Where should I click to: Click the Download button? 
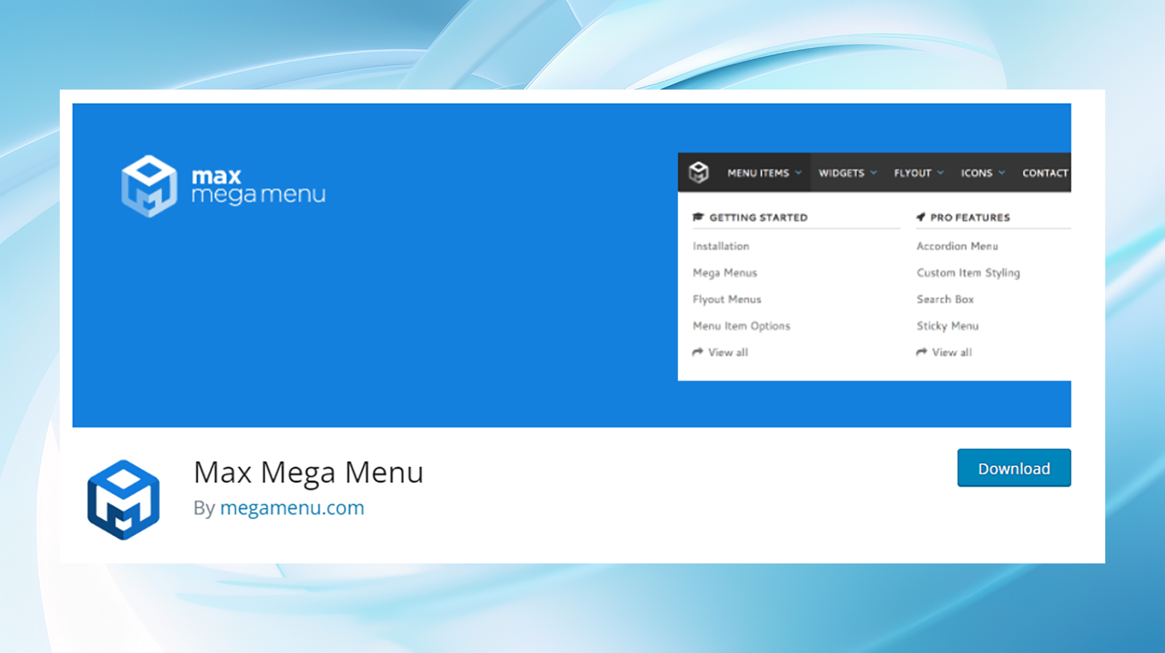[1013, 468]
